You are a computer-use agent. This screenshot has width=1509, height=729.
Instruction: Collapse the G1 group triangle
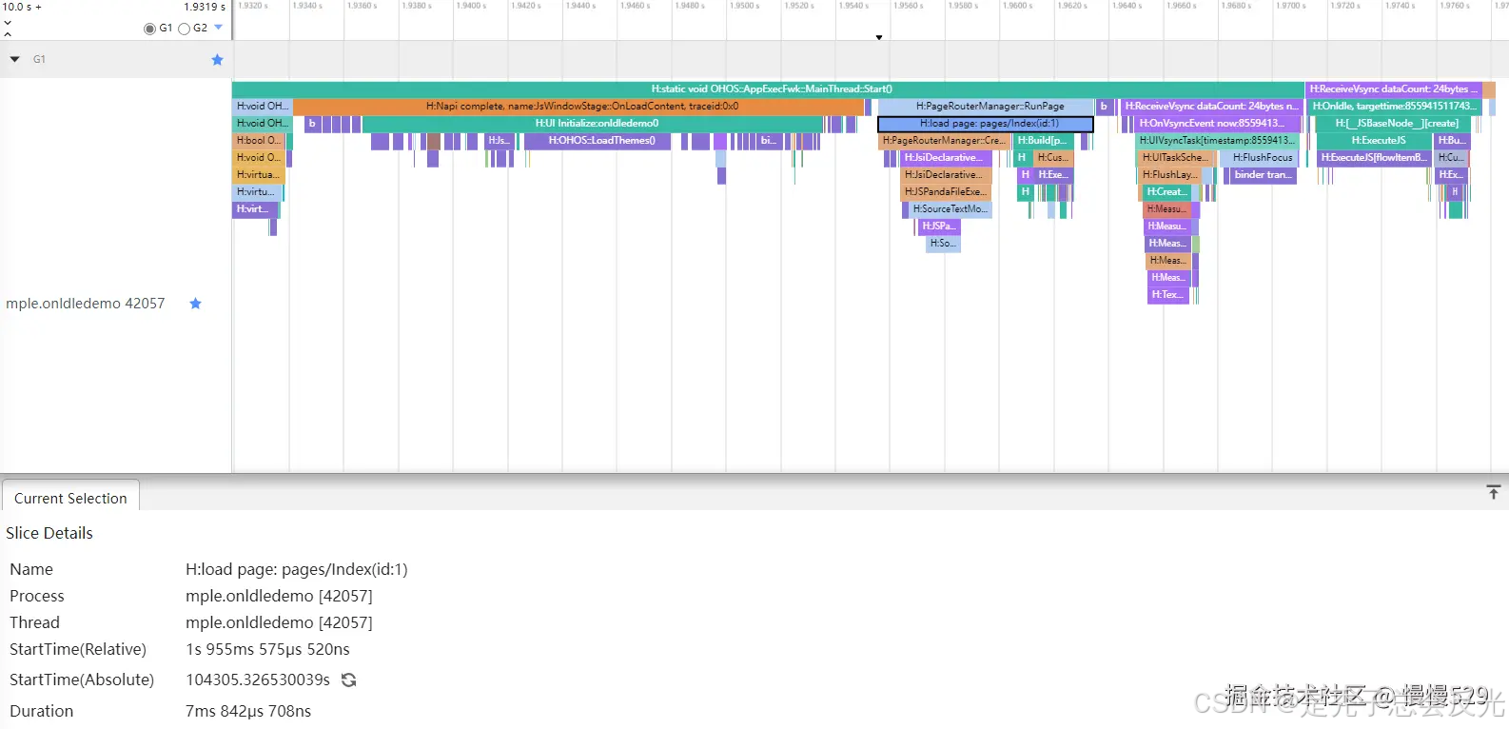14,59
